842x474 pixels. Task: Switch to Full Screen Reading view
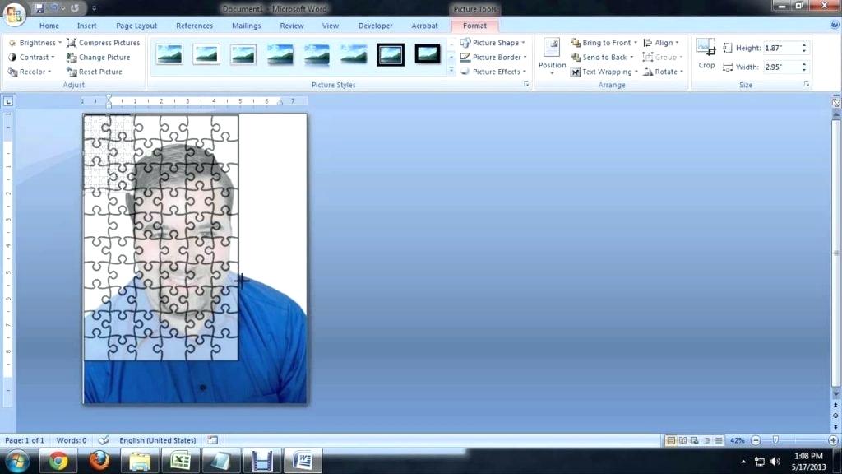coord(683,440)
